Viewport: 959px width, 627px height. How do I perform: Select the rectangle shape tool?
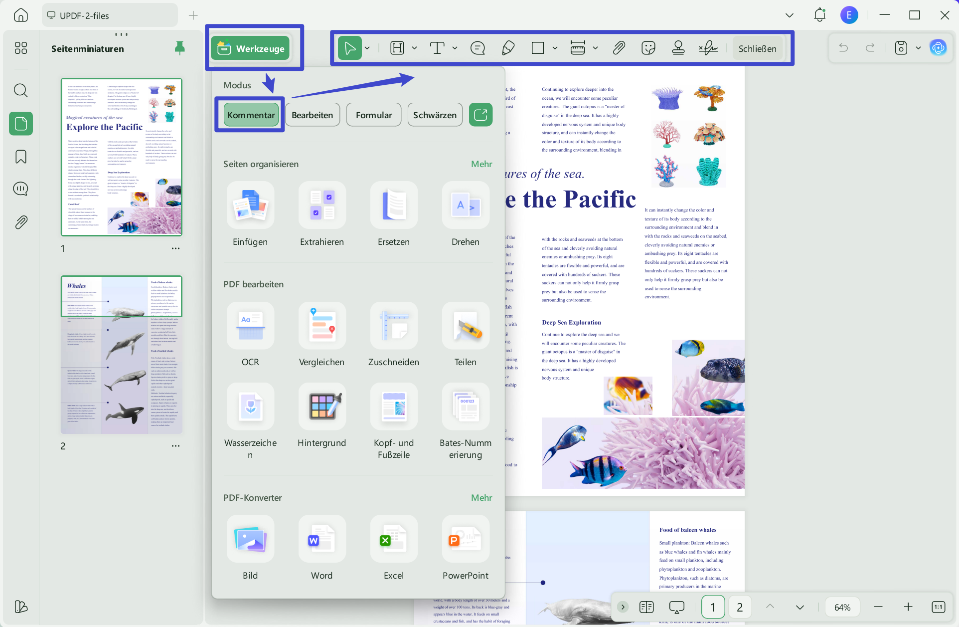538,48
